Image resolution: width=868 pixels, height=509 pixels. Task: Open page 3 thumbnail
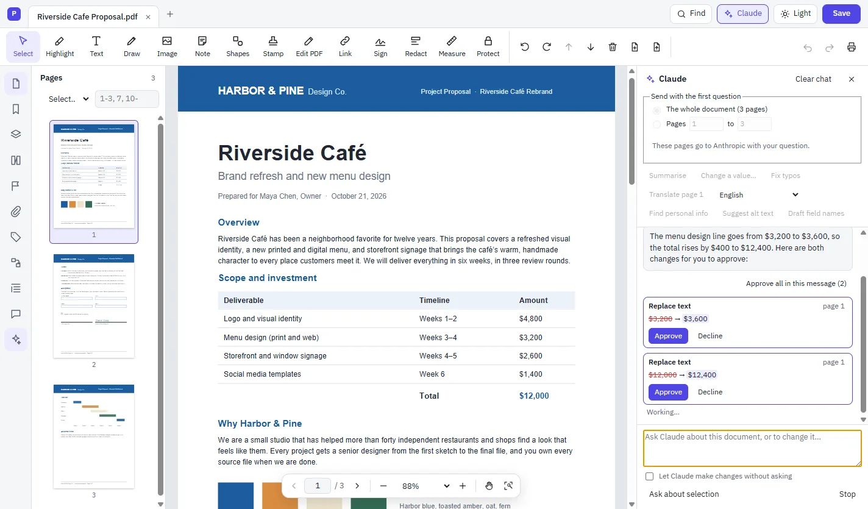click(94, 436)
